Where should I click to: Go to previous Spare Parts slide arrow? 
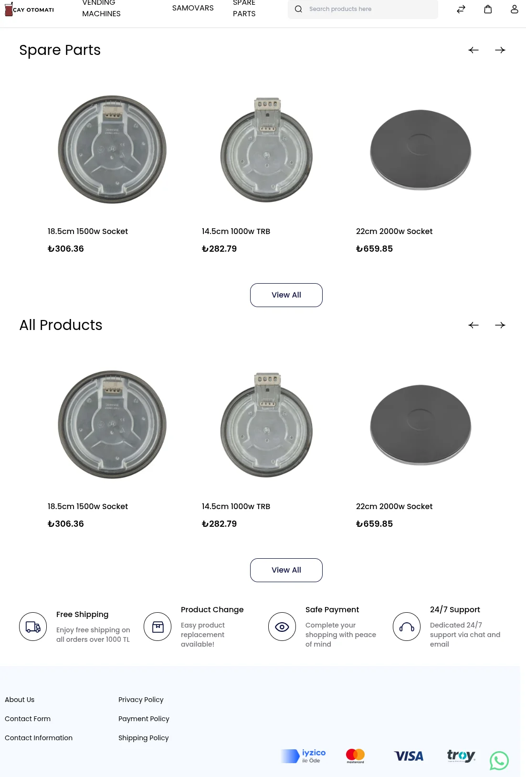coord(473,50)
